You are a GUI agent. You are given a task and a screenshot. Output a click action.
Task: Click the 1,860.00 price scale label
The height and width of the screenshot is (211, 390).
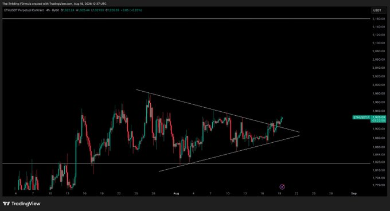(x=379, y=147)
